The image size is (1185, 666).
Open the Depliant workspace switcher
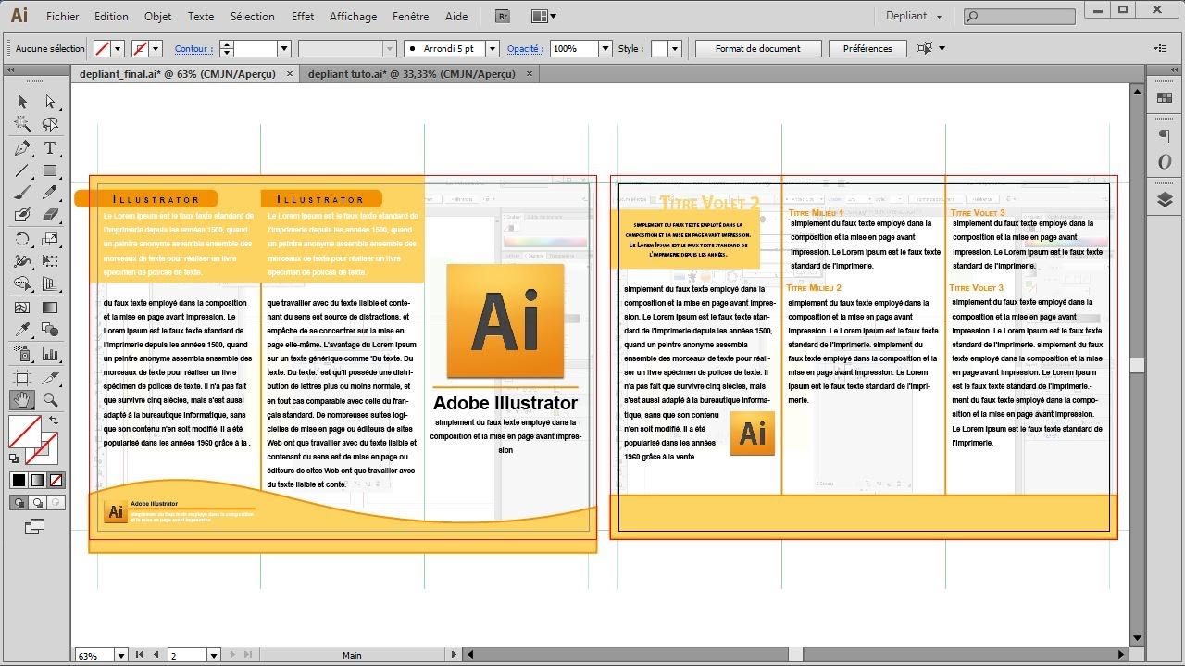coord(914,16)
